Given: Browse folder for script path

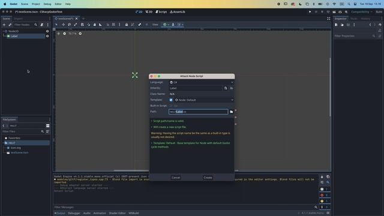Looking at the screenshot, I should coord(232,112).
